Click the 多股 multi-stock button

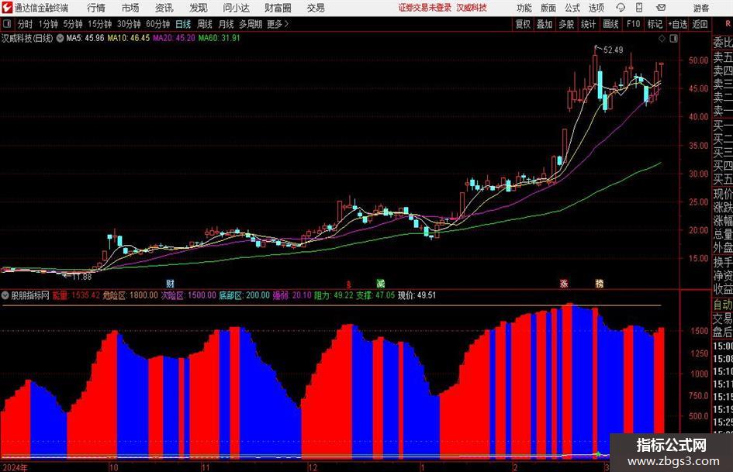click(x=566, y=24)
